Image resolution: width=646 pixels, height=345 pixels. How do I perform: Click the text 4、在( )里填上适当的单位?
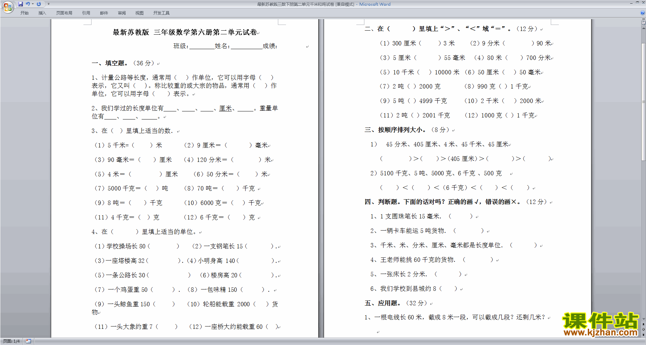click(144, 232)
